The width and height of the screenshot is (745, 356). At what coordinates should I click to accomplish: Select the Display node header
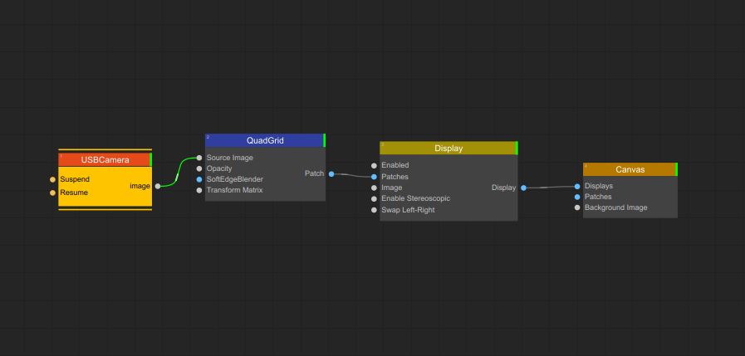pos(448,148)
